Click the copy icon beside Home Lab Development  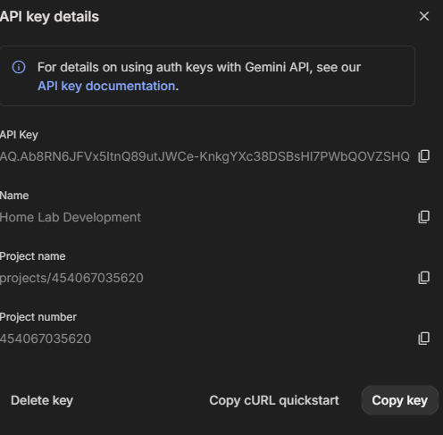(424, 217)
